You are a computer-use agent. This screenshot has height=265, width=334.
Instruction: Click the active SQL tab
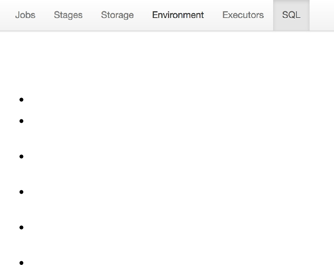coord(291,15)
